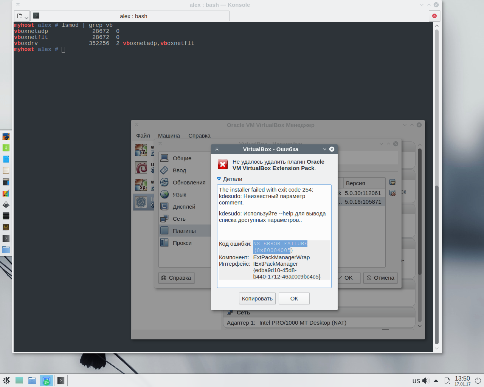Click the Копировать button in the error dialog
The height and width of the screenshot is (387, 484).
coord(257,299)
